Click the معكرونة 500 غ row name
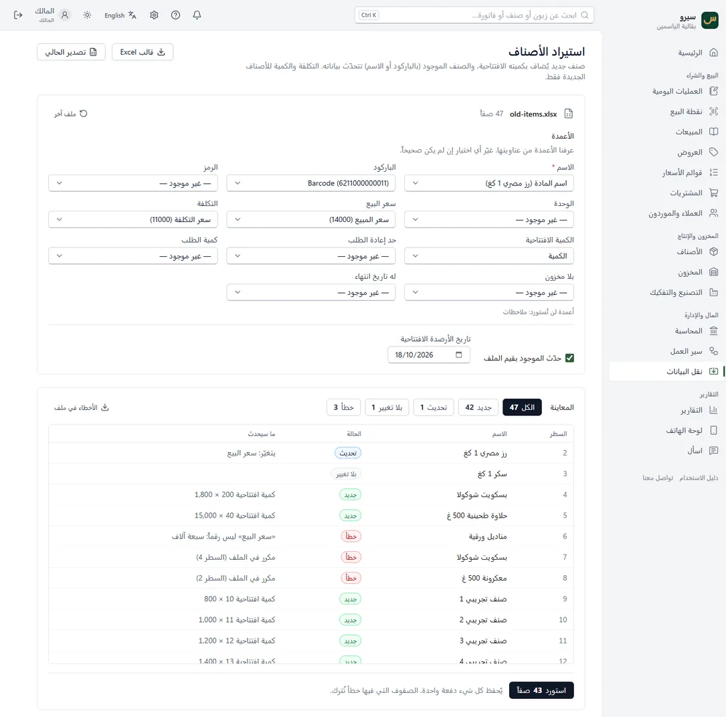 coord(484,578)
